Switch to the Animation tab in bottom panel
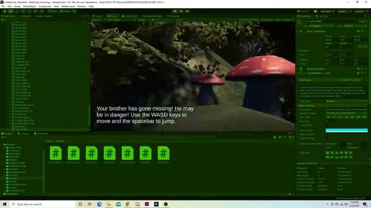This screenshot has height=208, width=371. (41, 133)
